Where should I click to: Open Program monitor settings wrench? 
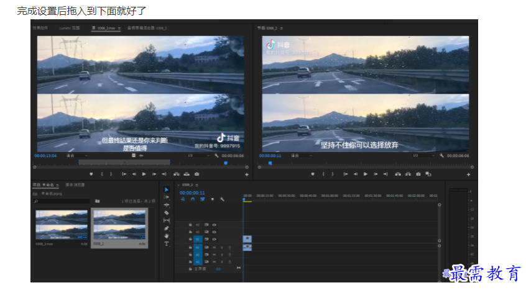click(x=442, y=156)
